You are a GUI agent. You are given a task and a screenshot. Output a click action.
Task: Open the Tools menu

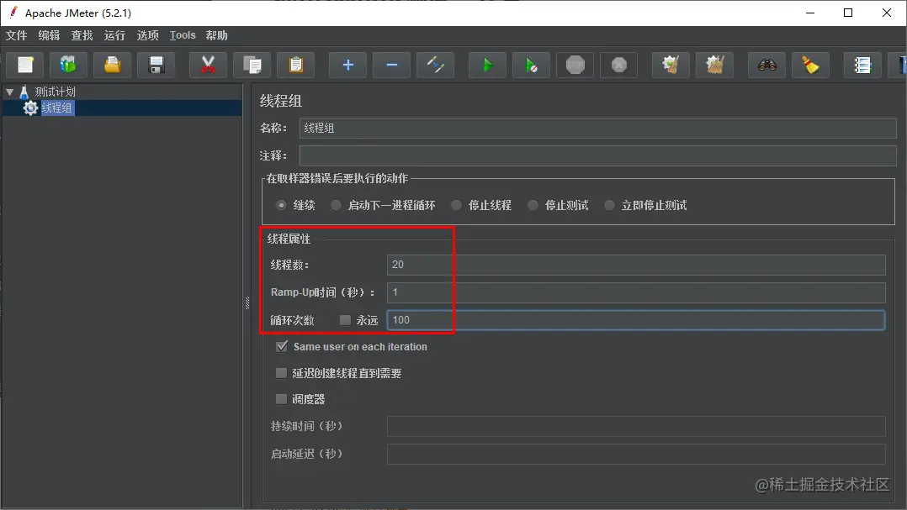point(183,35)
